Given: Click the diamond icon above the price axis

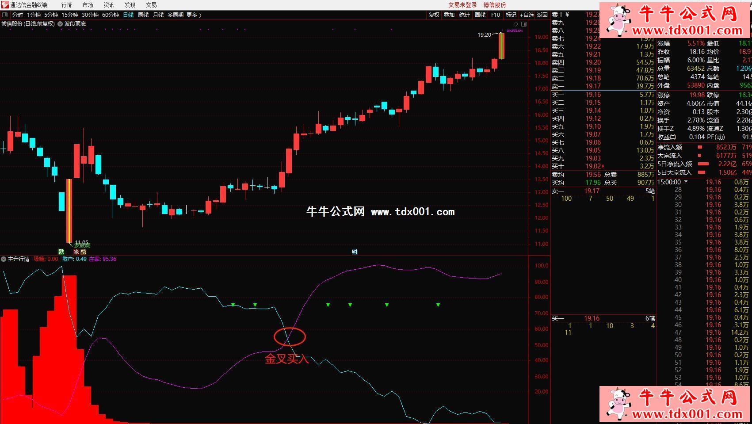Looking at the screenshot, I should [515, 24].
